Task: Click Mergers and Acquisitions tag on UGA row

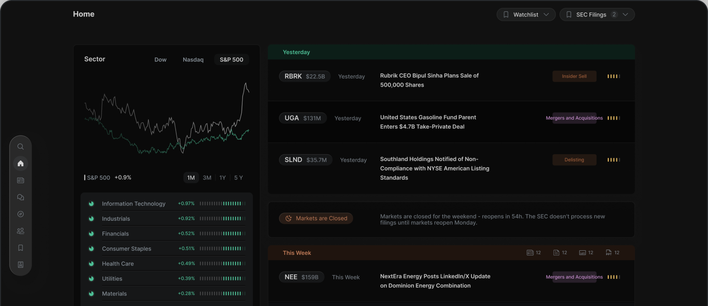Action: coord(574,118)
